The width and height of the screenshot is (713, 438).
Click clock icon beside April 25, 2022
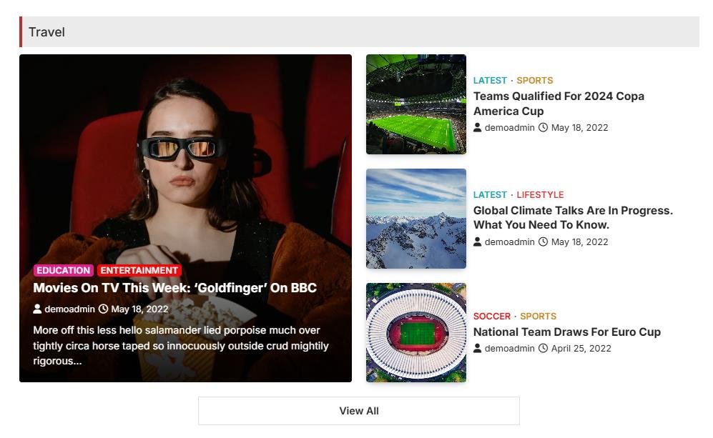pyautogui.click(x=543, y=349)
